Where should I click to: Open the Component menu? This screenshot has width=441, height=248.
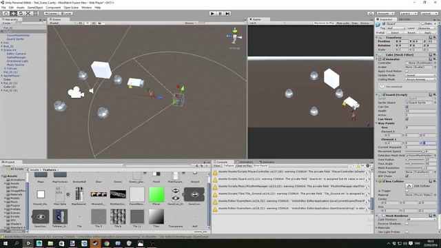[53, 8]
